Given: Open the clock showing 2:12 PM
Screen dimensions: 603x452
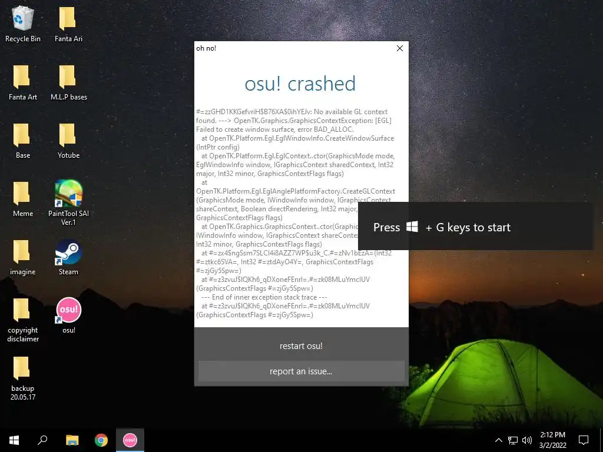Looking at the screenshot, I should click(552, 440).
